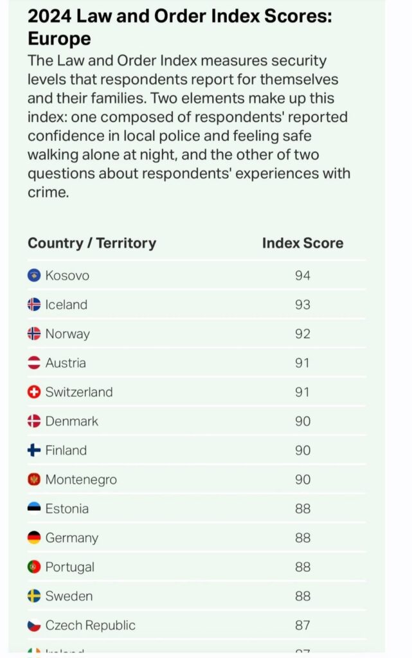
Task: Click the Czech Republic flag icon
Action: (x=34, y=625)
